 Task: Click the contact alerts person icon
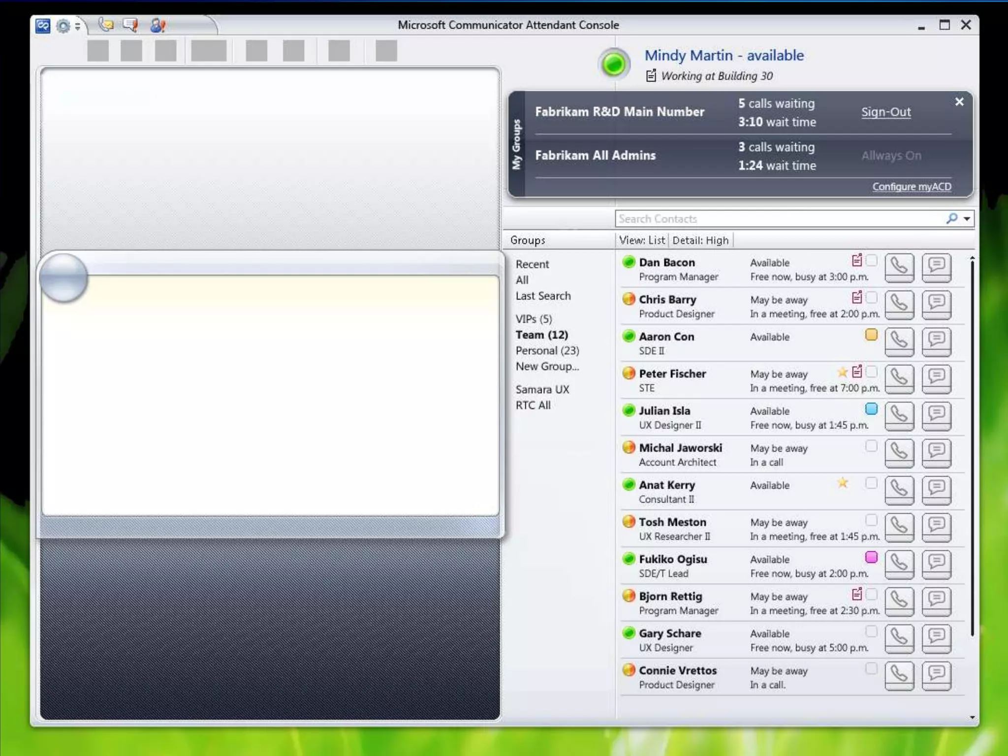pos(157,25)
